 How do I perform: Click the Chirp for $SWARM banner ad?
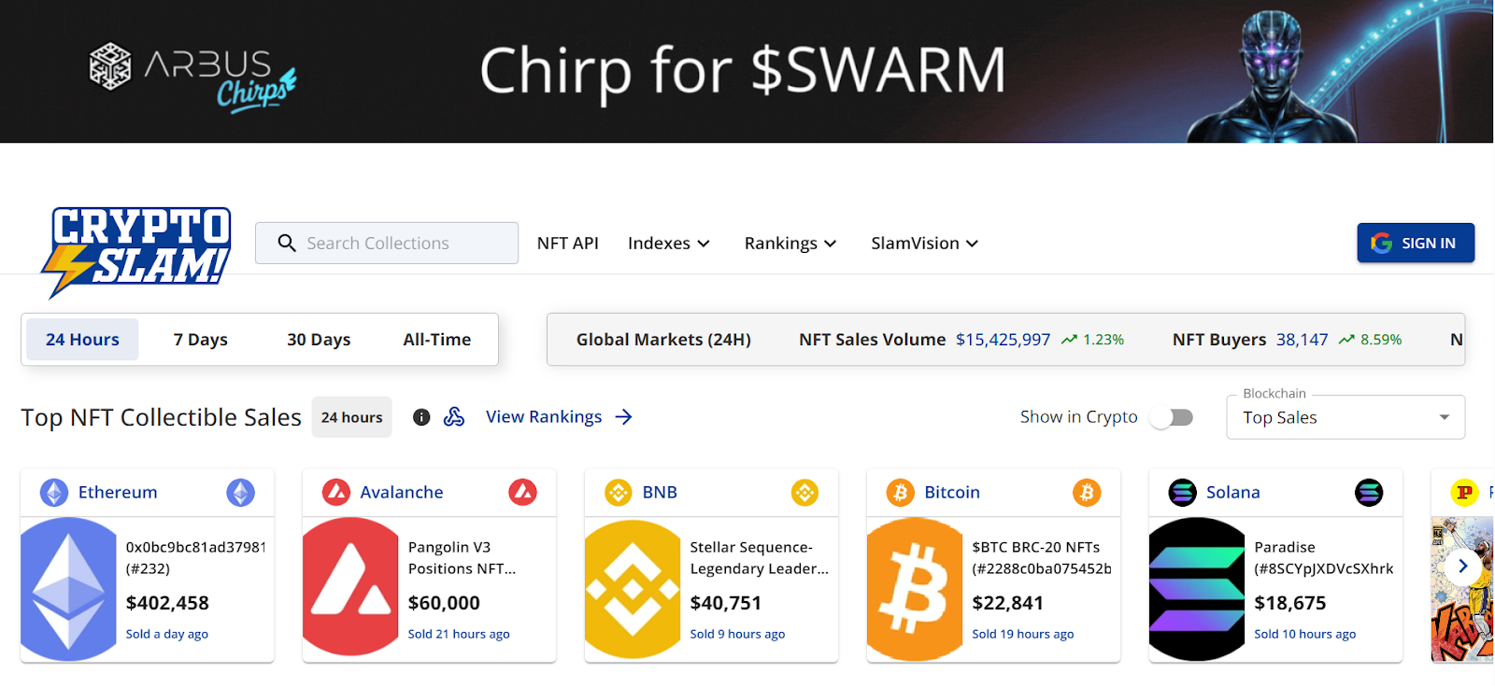[747, 71]
